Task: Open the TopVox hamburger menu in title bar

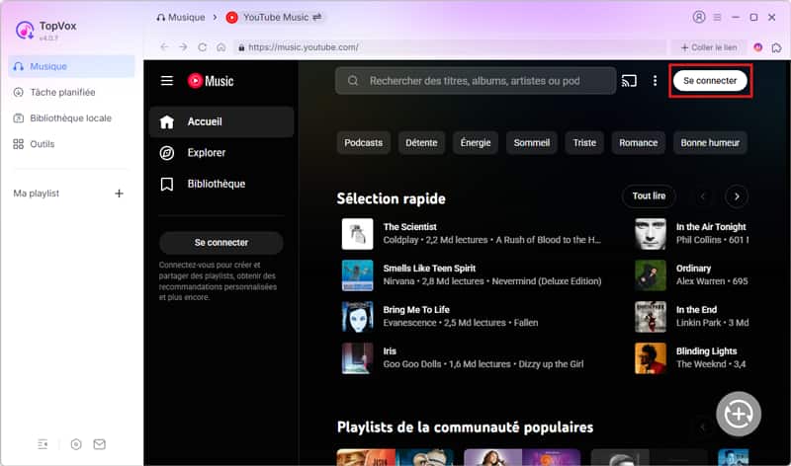Action: tap(717, 17)
